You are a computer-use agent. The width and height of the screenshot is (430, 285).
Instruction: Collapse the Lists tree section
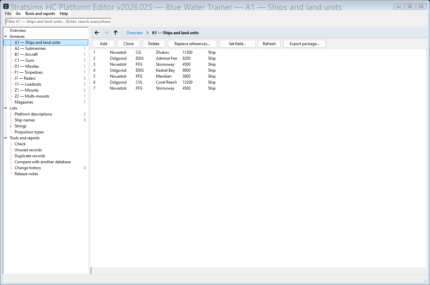pos(6,108)
